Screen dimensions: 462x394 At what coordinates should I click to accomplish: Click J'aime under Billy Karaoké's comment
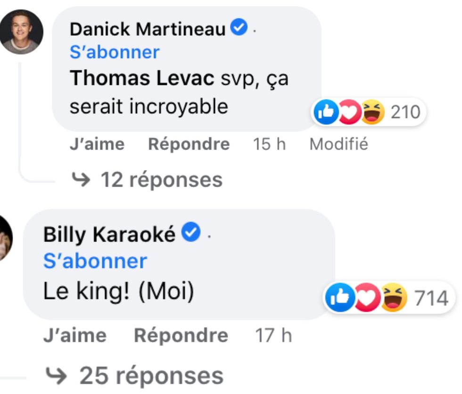click(75, 336)
